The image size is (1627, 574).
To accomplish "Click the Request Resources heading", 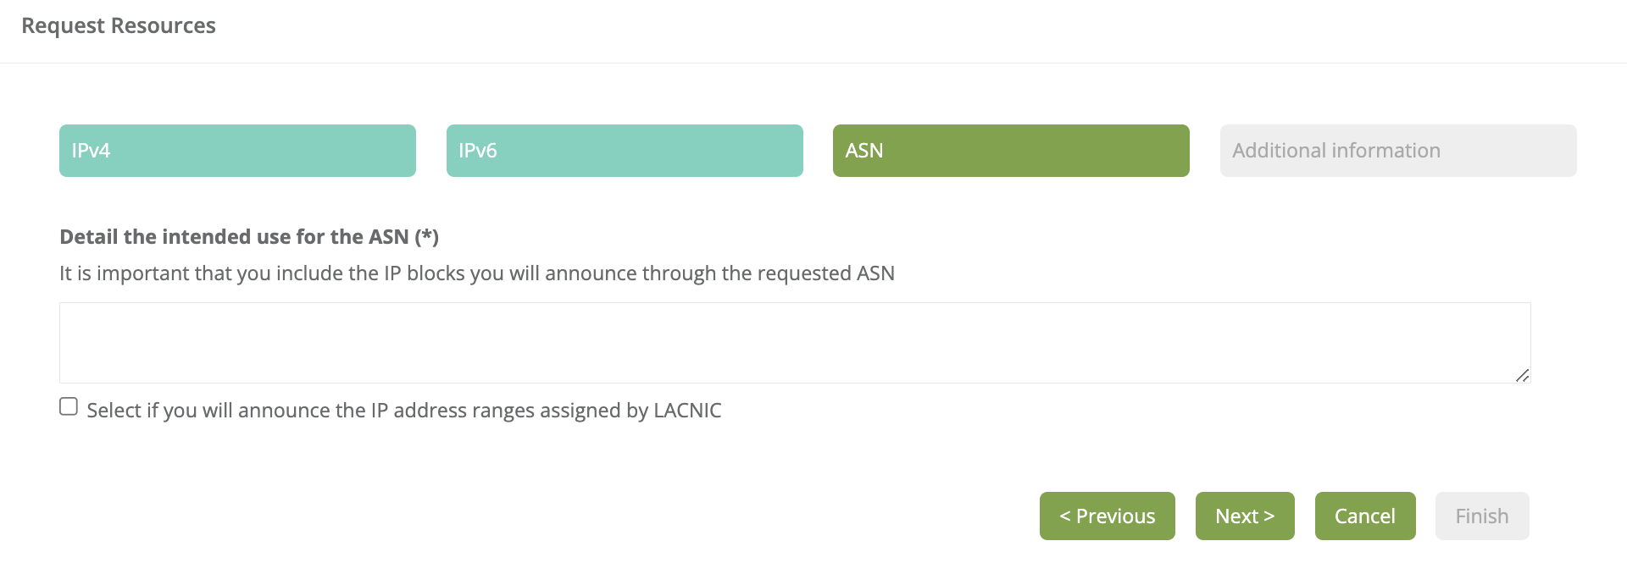I will [119, 26].
